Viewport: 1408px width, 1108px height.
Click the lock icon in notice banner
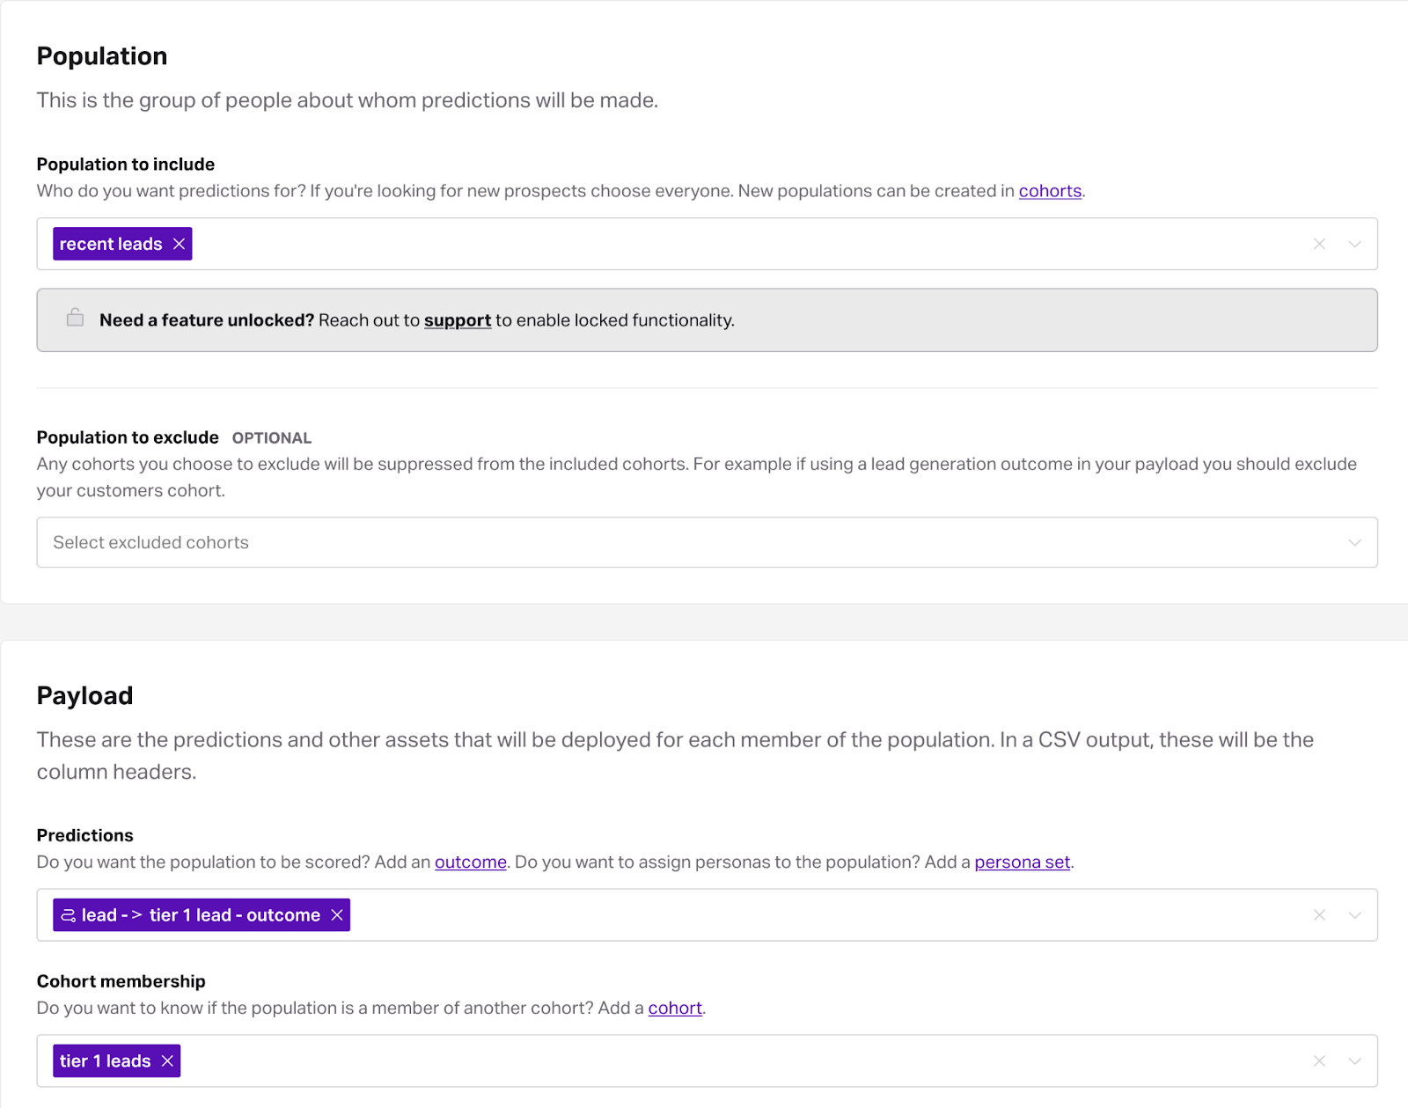coord(76,319)
